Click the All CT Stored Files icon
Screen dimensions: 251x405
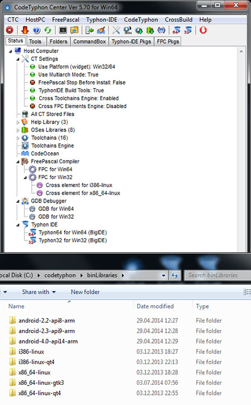pyautogui.click(x=25, y=114)
